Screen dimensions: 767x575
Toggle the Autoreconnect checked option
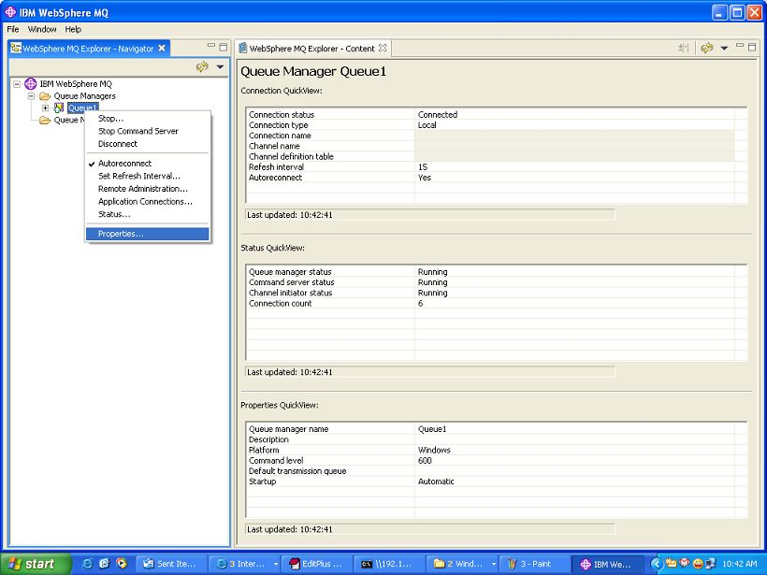147,164
